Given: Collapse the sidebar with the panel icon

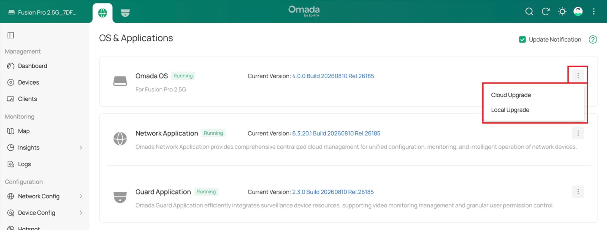Looking at the screenshot, I should pyautogui.click(x=11, y=35).
